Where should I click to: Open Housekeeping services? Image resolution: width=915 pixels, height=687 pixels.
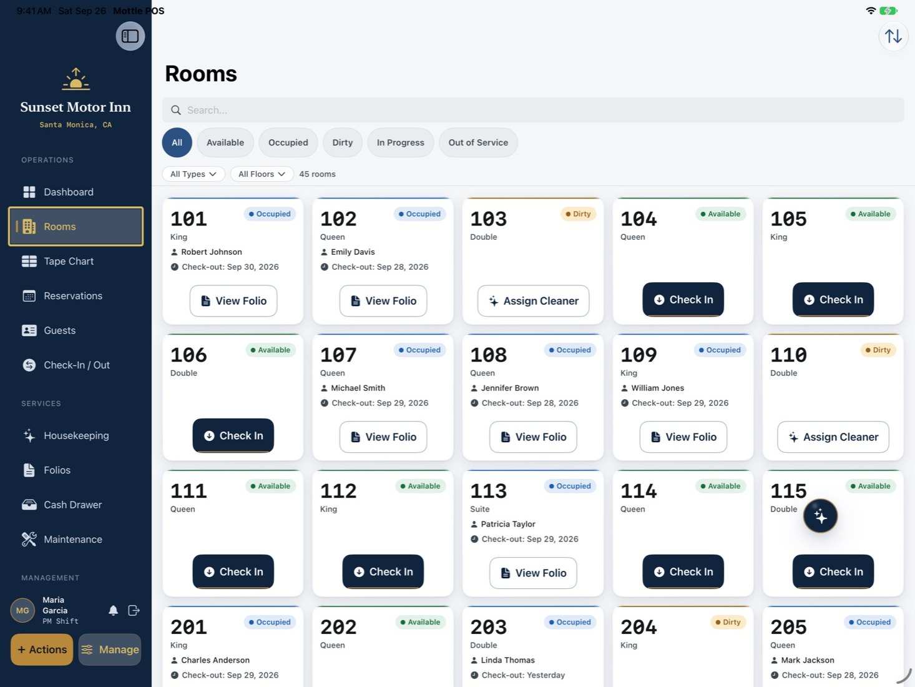[x=76, y=435]
